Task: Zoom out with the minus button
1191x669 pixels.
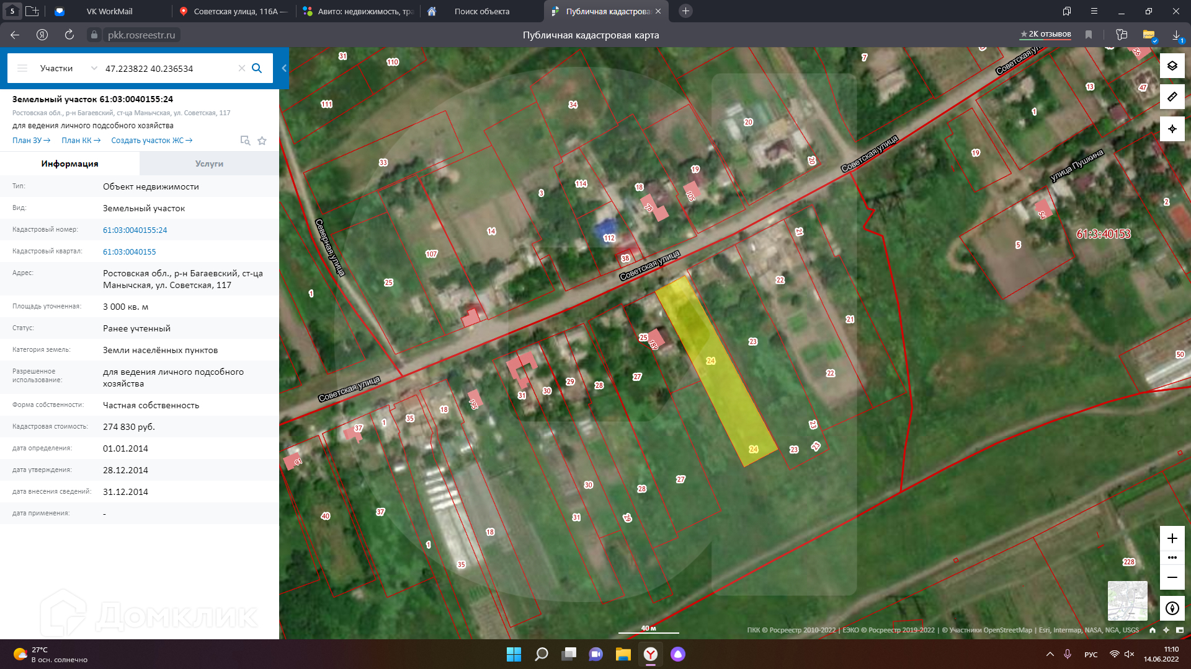Action: coord(1172,577)
